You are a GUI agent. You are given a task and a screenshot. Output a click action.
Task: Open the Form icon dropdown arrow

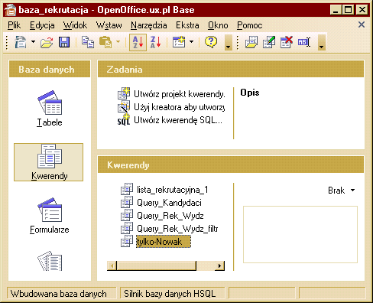(x=191, y=41)
